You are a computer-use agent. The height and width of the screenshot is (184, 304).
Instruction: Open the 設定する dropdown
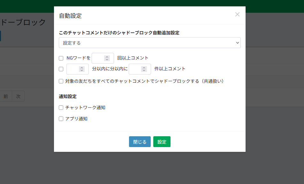point(150,43)
